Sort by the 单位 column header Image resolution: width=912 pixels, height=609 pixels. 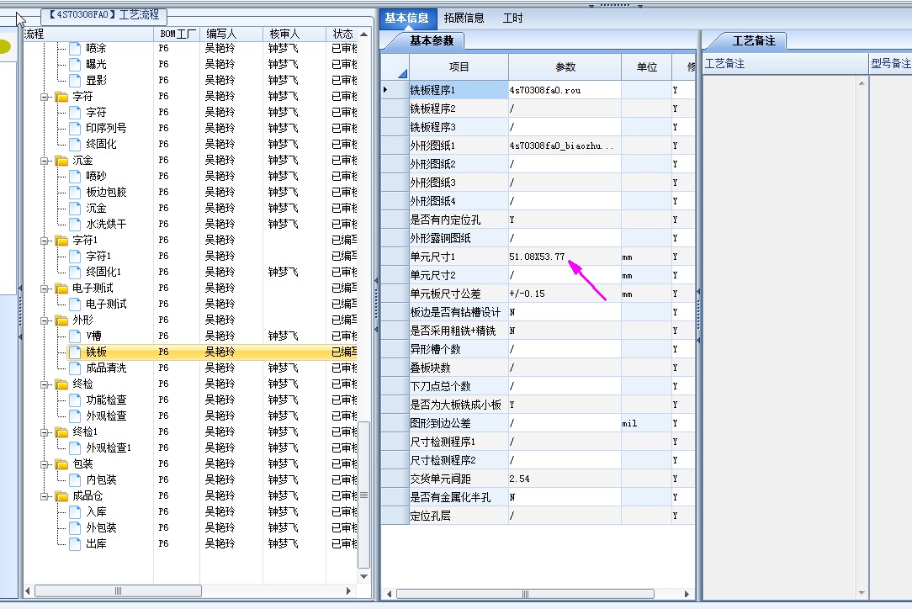(646, 67)
